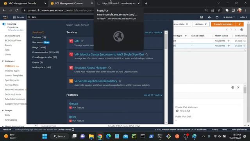Image resolution: width=250 pixels, height=141 pixels.
Task: Open the AWS logo home
Action: [x=5, y=17]
